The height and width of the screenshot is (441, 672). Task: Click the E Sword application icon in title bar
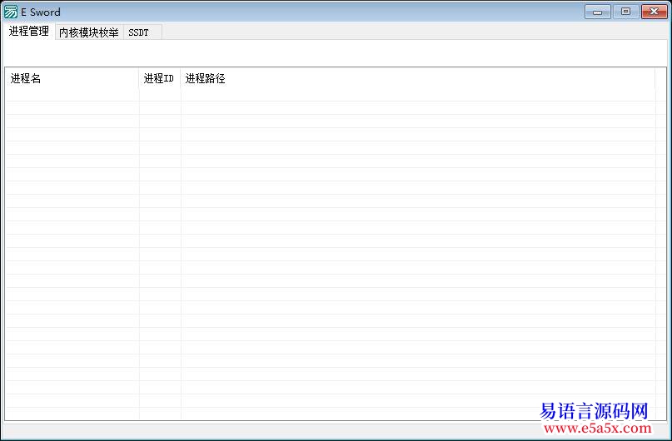[11, 12]
